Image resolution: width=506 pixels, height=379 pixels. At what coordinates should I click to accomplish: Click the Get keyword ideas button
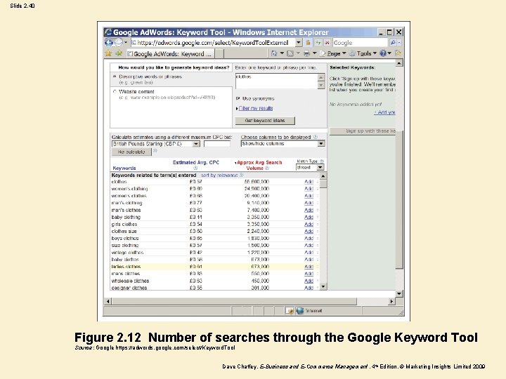click(265, 121)
